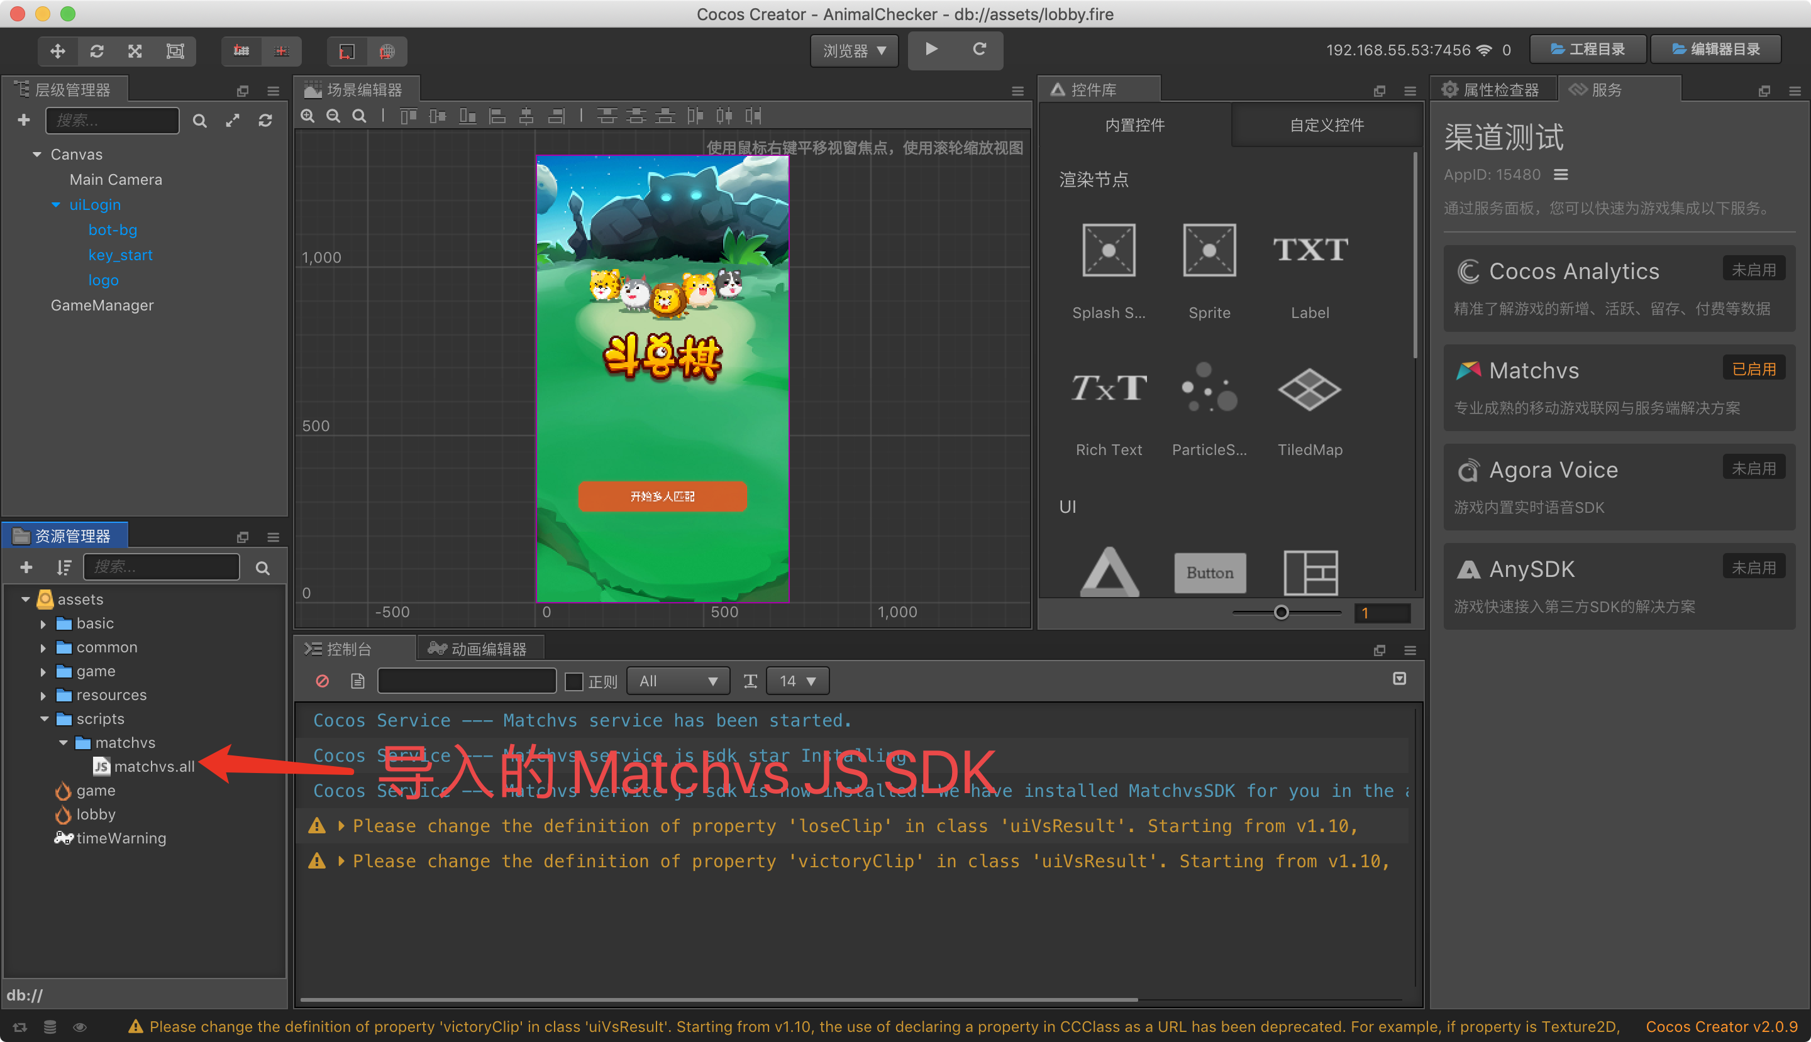Open the 浏览器 preview platform dropdown

click(x=853, y=51)
